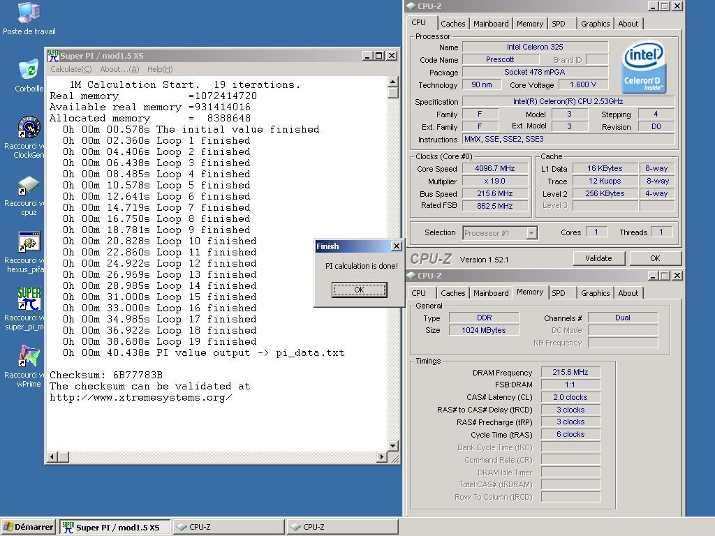715x536 pixels.
Task: Click the Channels # Dual value
Action: point(622,318)
